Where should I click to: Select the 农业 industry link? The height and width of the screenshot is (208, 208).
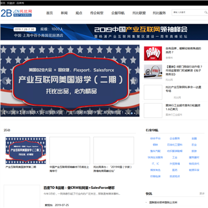coord(194,145)
